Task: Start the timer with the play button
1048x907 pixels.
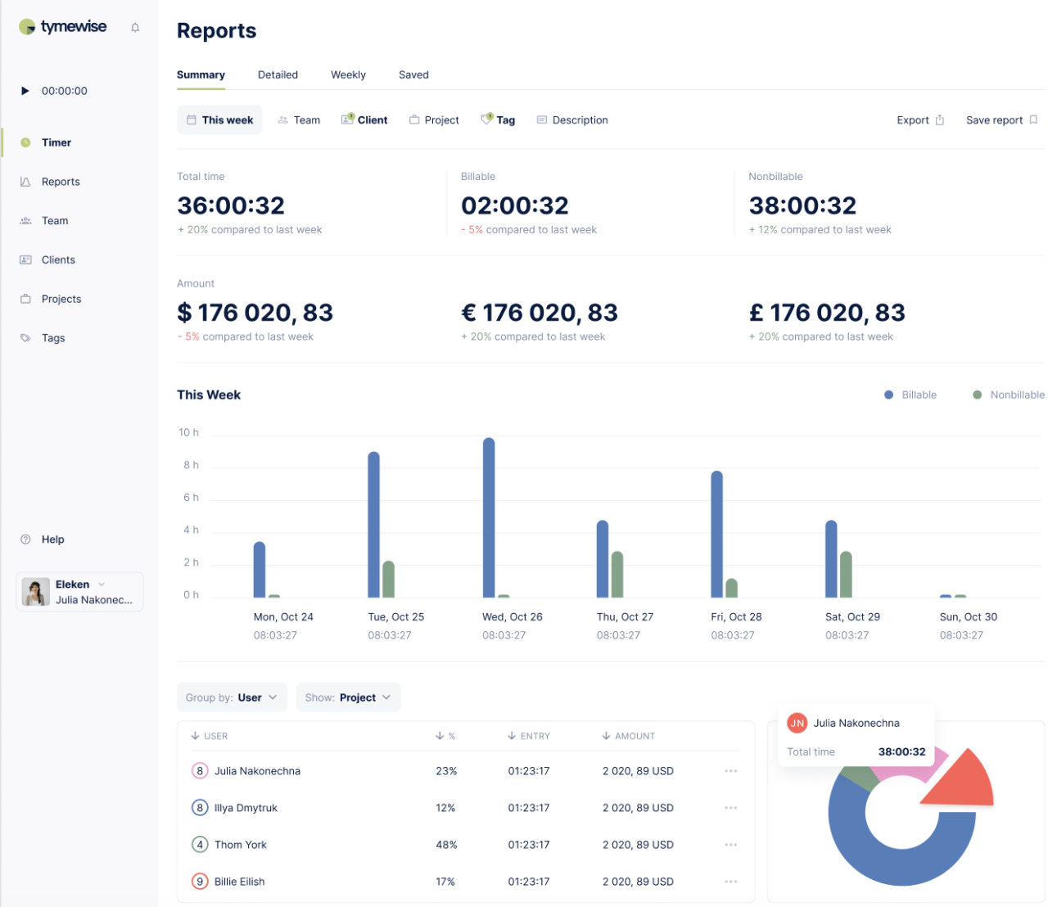Action: [25, 90]
